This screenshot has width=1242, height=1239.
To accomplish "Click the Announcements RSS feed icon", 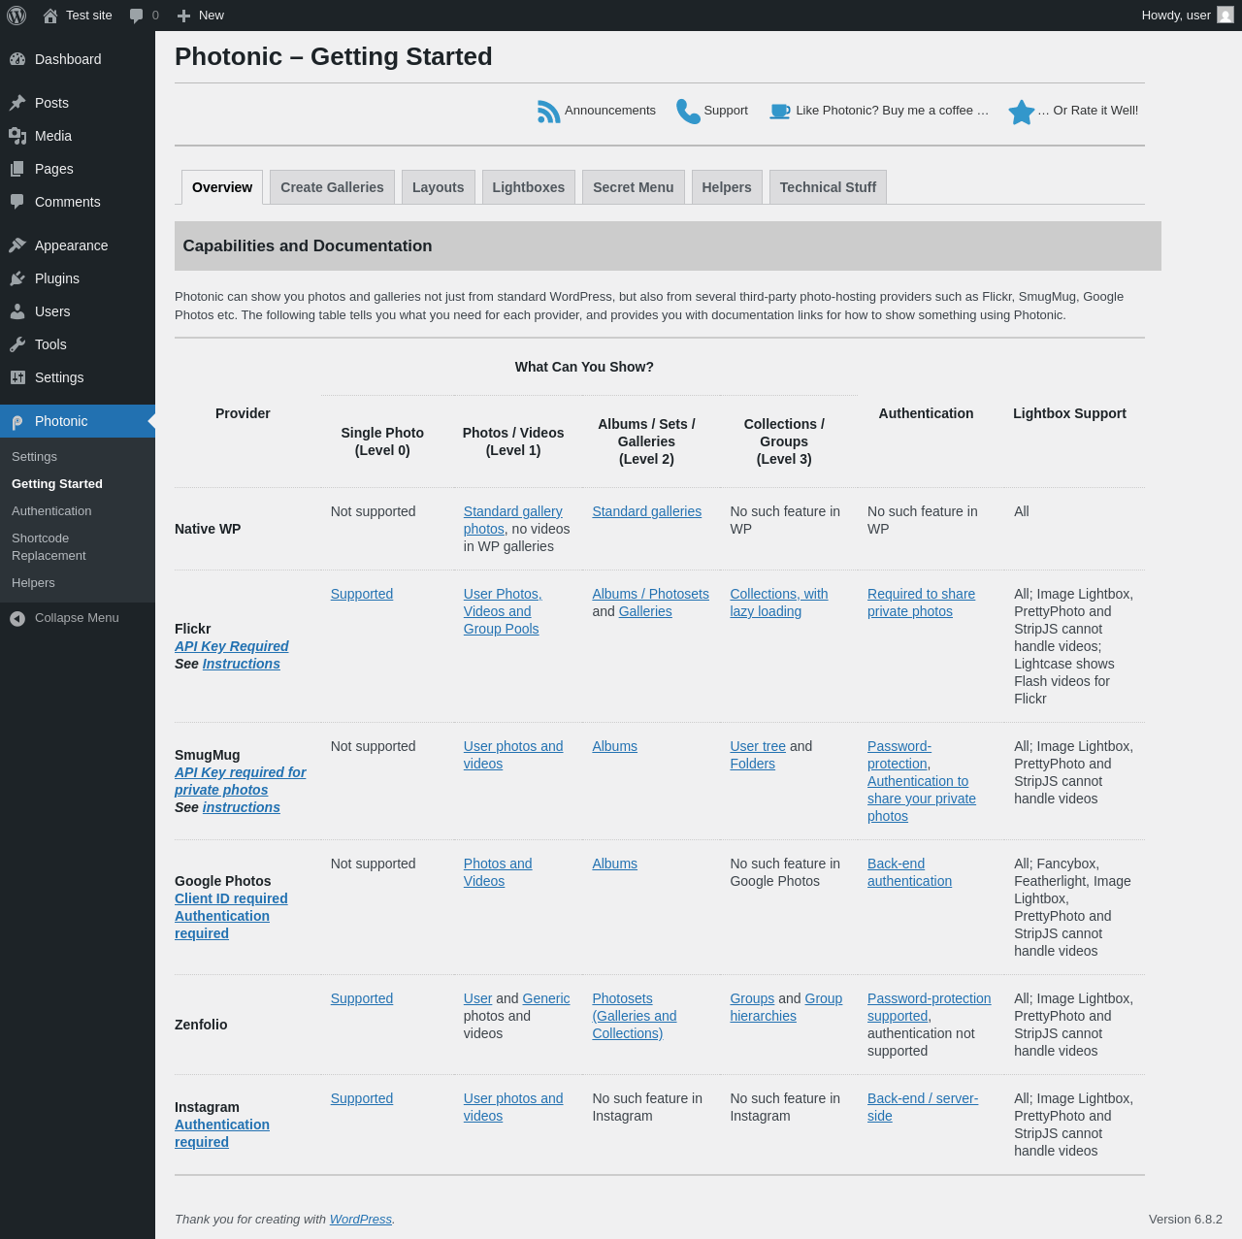I will (x=549, y=112).
